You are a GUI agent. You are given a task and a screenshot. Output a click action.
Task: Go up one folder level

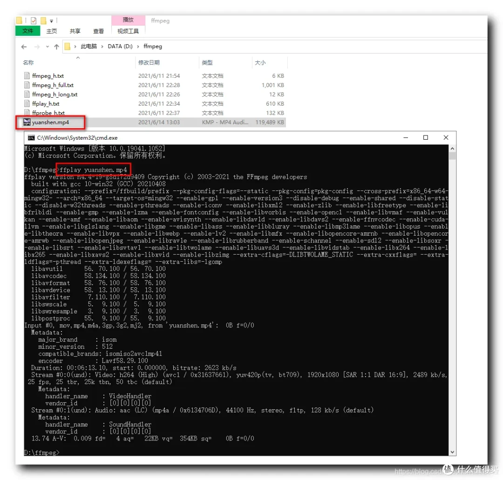click(x=56, y=47)
